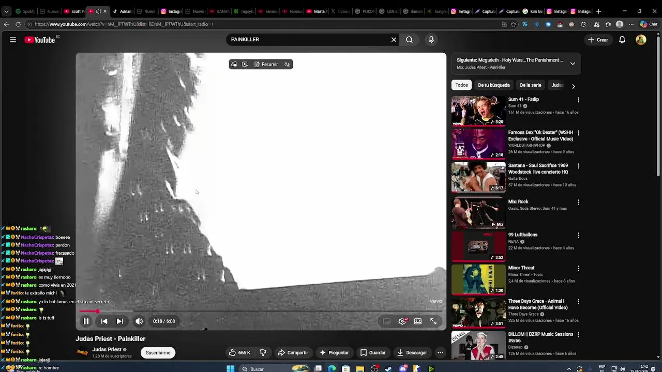Play the Sum 41 - Fatlip thumbnail

[478, 111]
